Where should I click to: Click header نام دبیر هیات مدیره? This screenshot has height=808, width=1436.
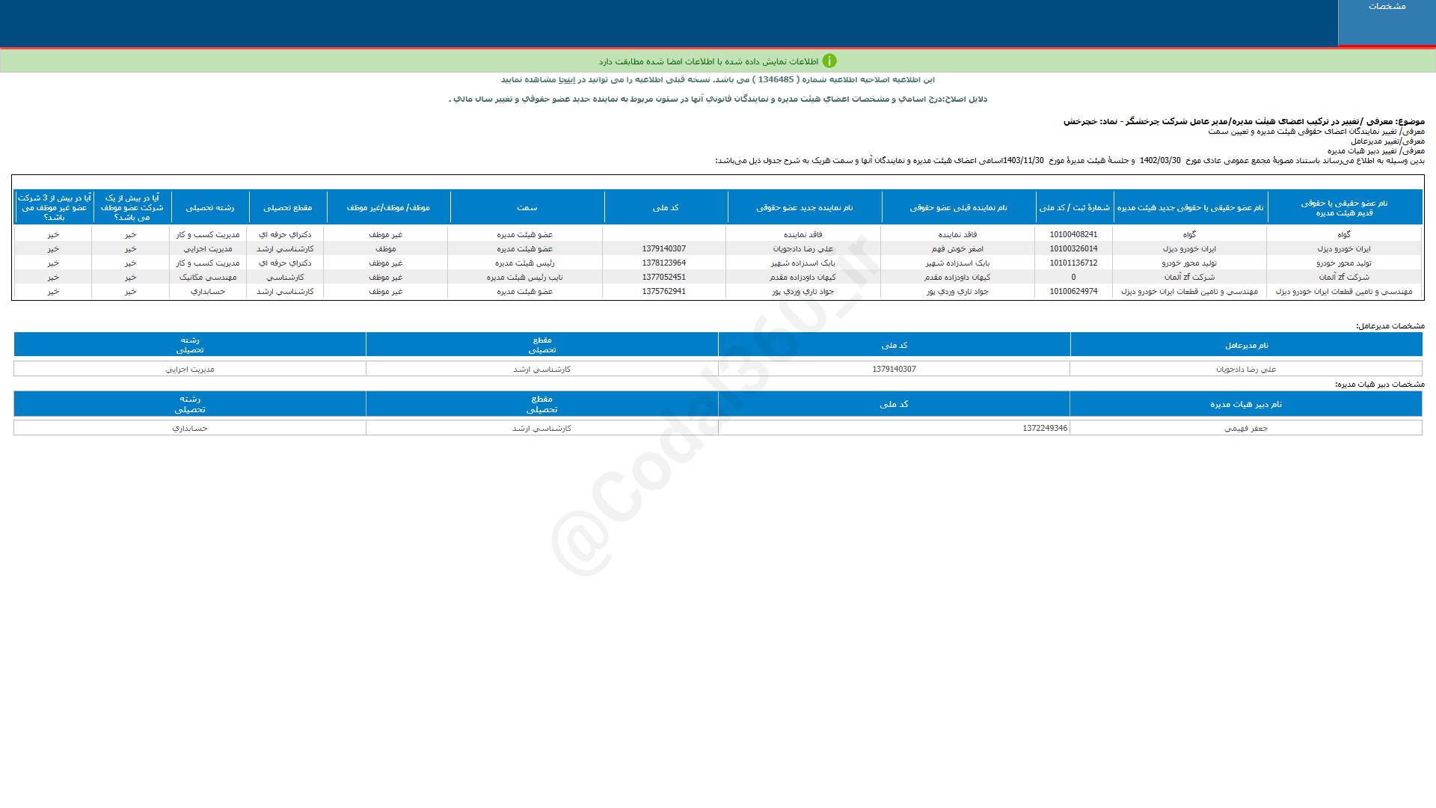[1245, 404]
